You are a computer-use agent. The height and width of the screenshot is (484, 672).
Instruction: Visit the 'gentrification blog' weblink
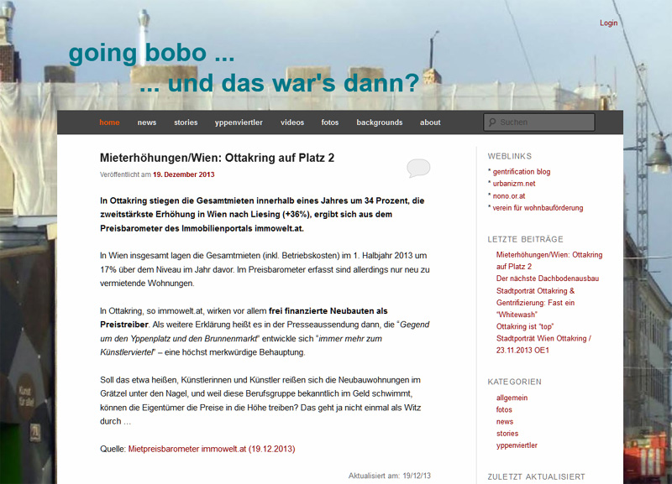(x=522, y=172)
